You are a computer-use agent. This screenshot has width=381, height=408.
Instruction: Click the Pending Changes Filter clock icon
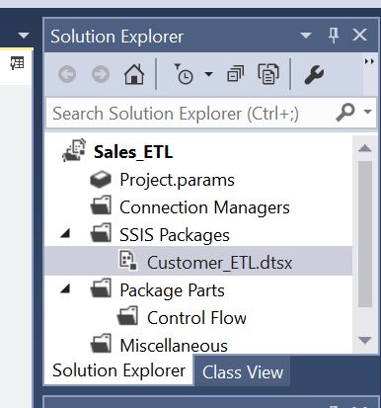tap(184, 74)
